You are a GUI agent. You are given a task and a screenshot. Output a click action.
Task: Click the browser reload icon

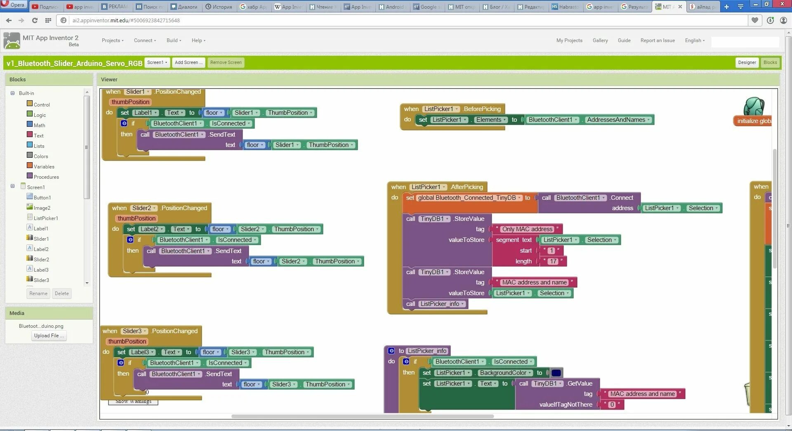[x=35, y=20]
